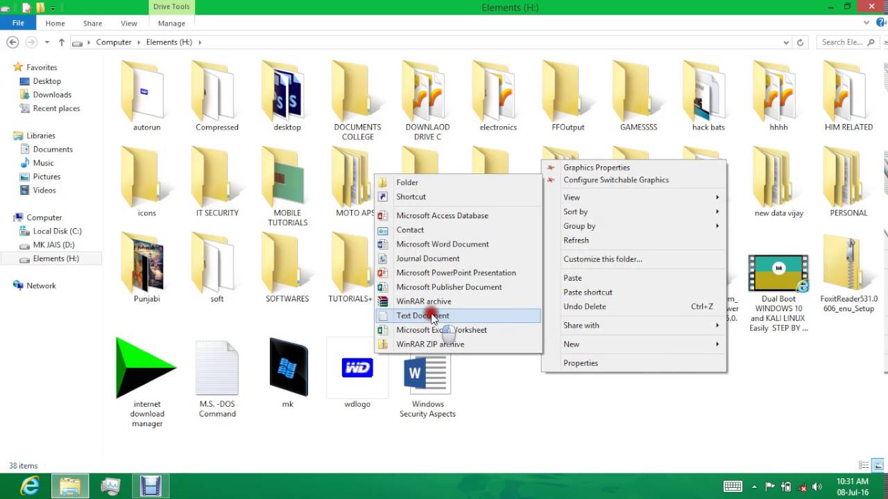Switch to the Share ribbon tab
This screenshot has width=888, height=499.
point(92,24)
